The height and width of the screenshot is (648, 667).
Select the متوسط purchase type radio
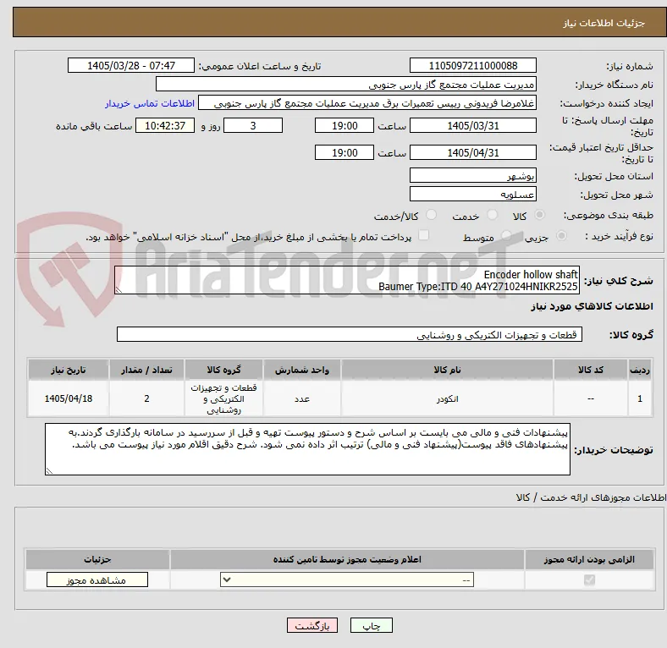506,235
